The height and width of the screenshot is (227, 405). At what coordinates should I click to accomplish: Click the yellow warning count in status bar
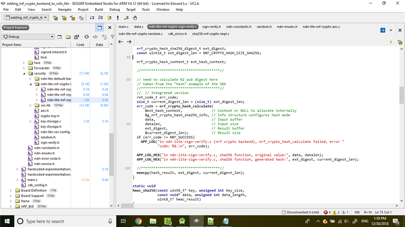click(x=336, y=212)
